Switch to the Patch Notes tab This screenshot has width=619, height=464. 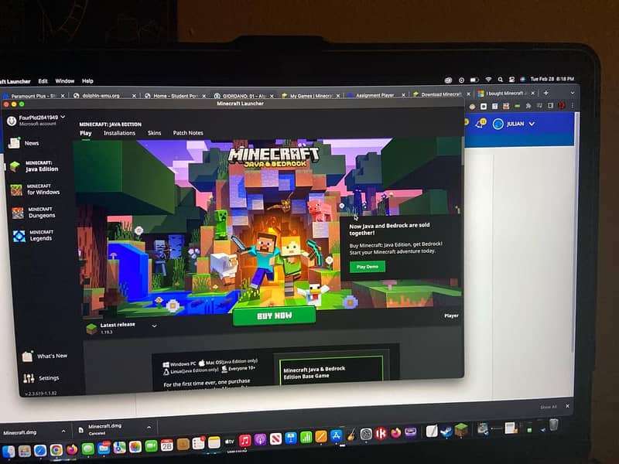point(188,133)
